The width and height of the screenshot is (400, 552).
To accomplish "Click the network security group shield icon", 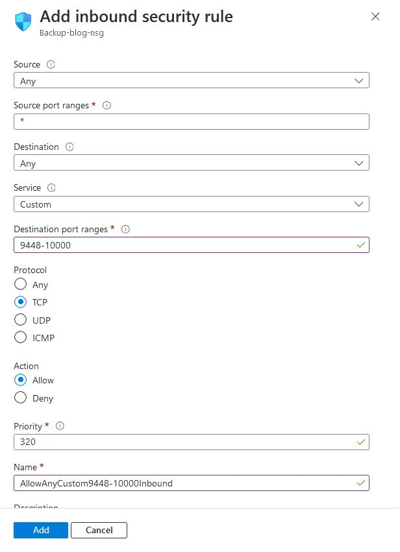I will pos(23,21).
